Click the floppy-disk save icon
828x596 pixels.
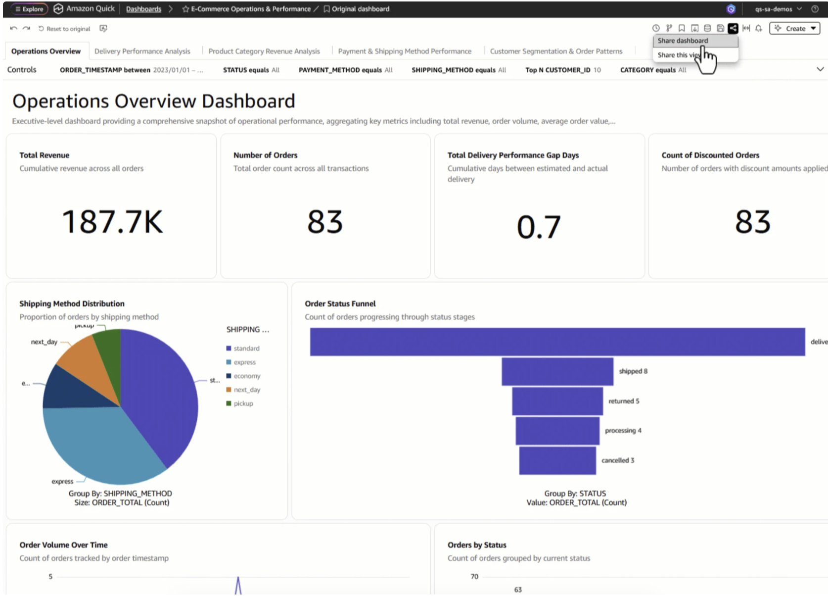click(720, 28)
